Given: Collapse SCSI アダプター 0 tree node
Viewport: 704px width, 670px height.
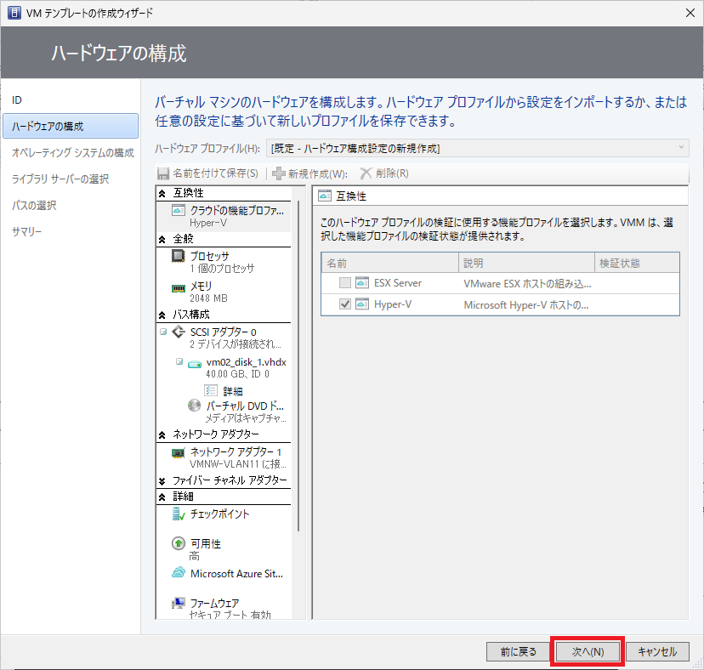Looking at the screenshot, I should (163, 332).
